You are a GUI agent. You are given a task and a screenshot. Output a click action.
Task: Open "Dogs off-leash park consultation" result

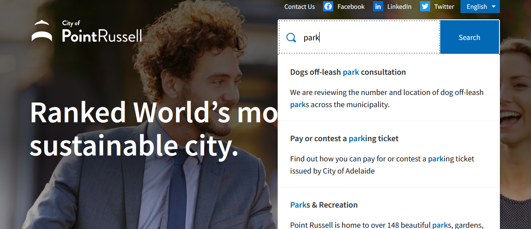click(x=348, y=72)
